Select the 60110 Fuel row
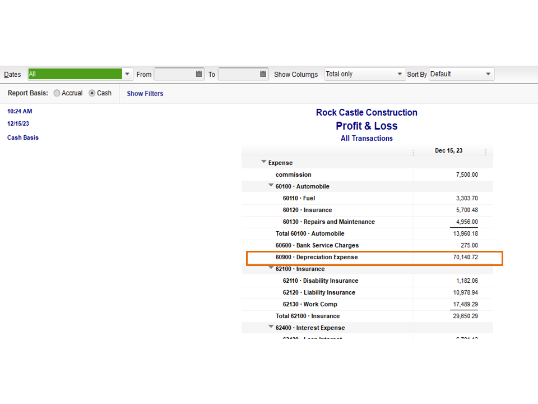 (367, 198)
